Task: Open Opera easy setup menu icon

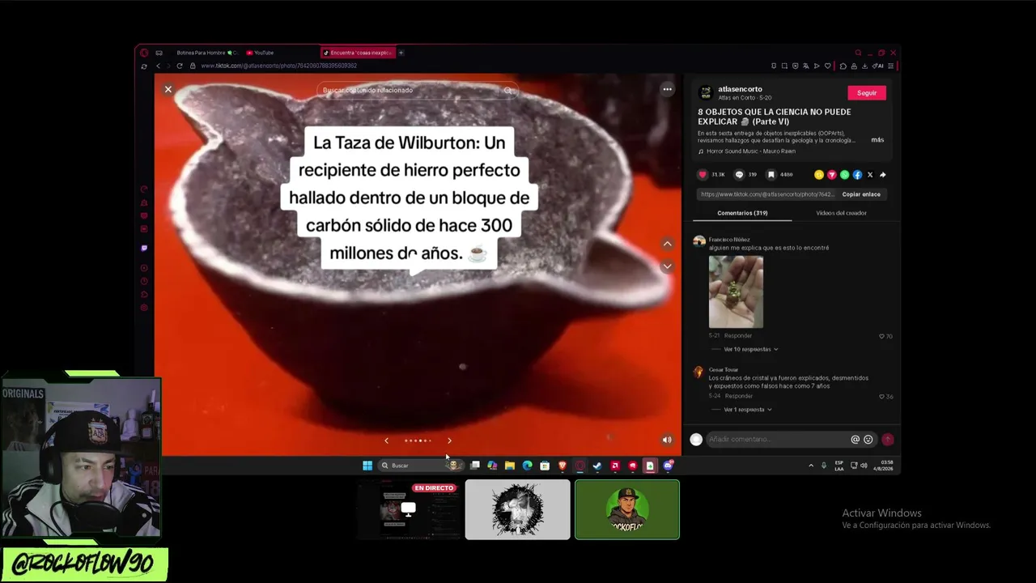Action: 890,66
